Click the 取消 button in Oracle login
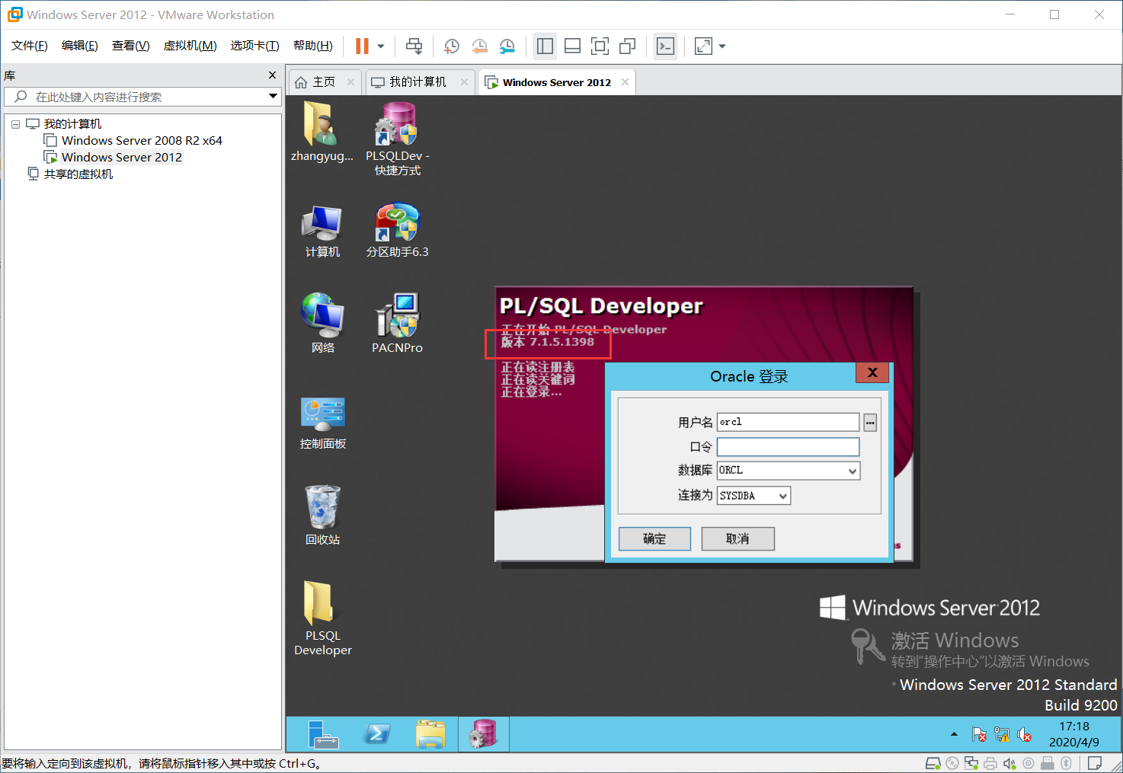 point(737,538)
